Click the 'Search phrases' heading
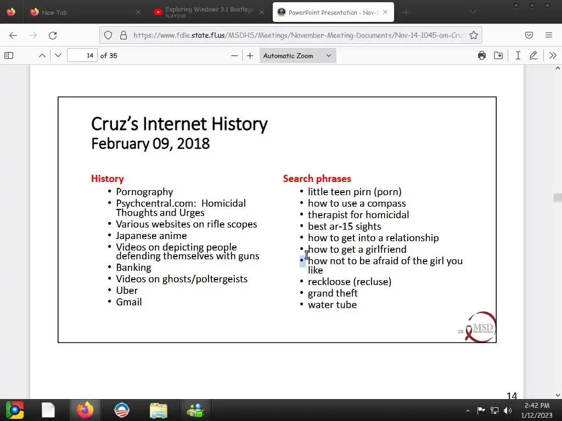562x421 pixels. click(x=317, y=179)
